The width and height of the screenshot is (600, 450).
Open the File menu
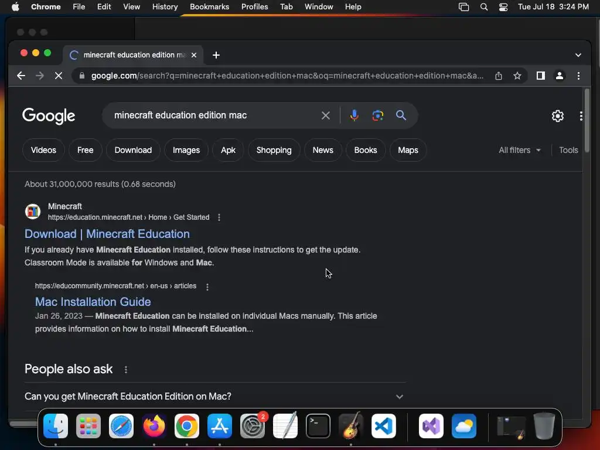[x=79, y=7]
